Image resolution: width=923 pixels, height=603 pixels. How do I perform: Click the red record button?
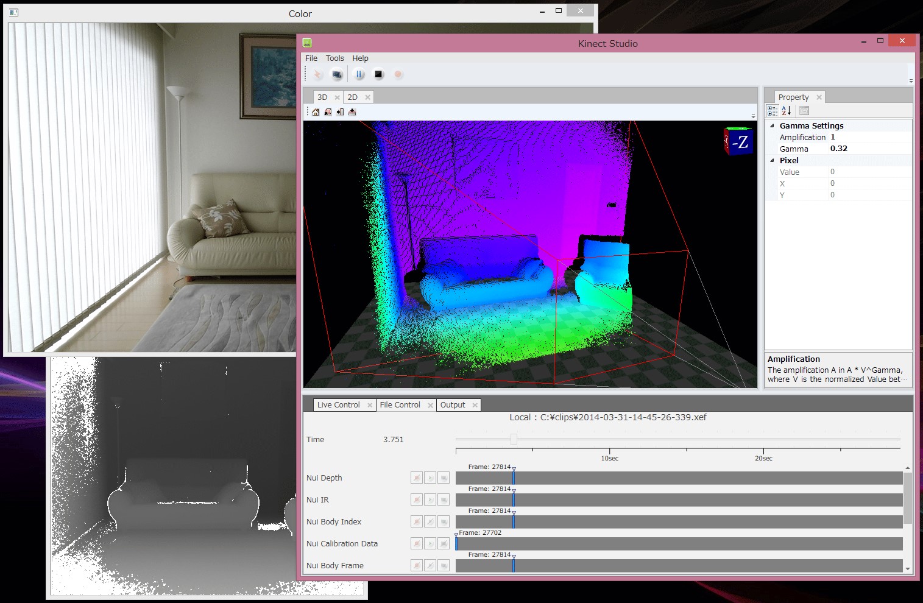tap(398, 74)
